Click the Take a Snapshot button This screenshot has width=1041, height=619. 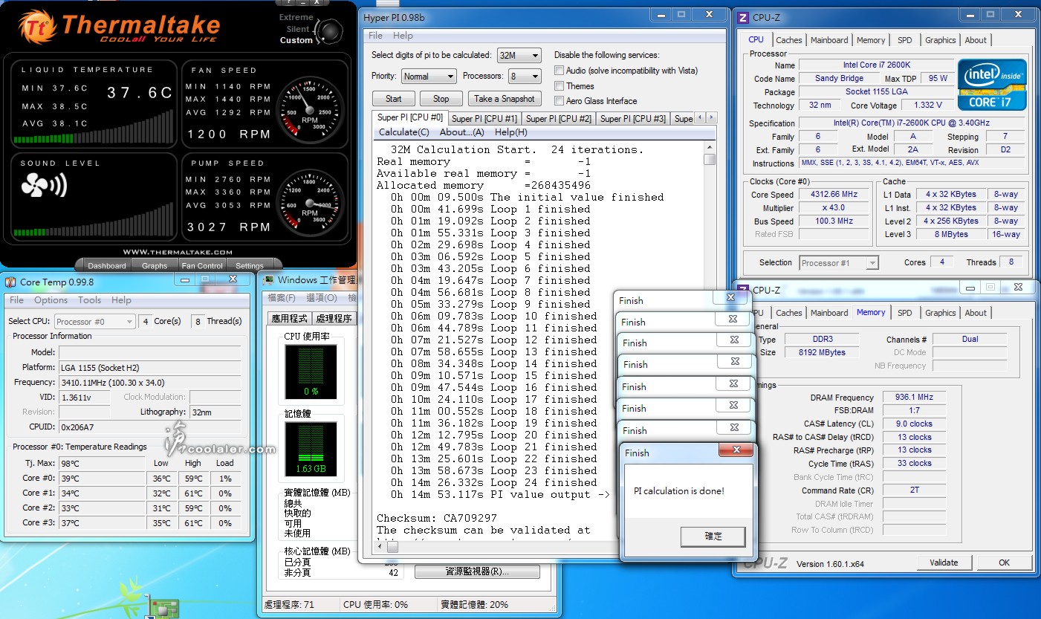[x=505, y=99]
